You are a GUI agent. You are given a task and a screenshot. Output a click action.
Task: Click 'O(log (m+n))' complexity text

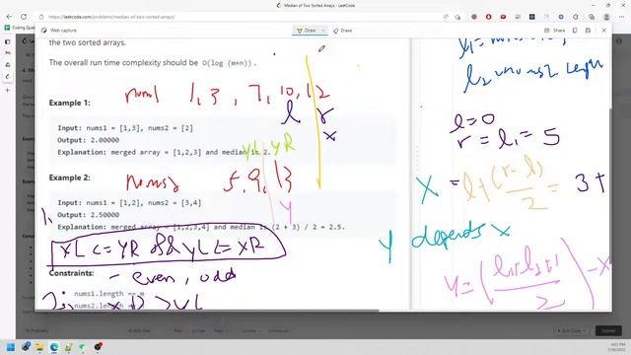point(228,63)
